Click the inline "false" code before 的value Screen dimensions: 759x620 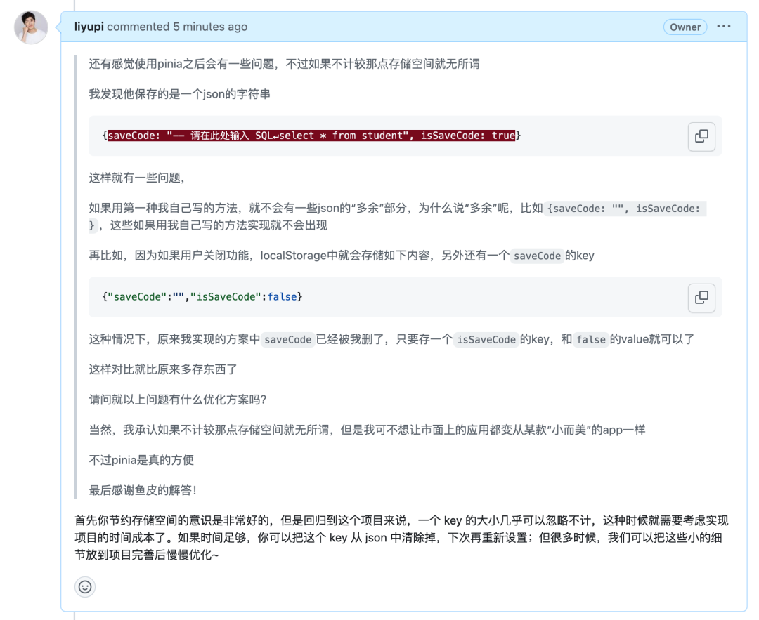coord(590,339)
